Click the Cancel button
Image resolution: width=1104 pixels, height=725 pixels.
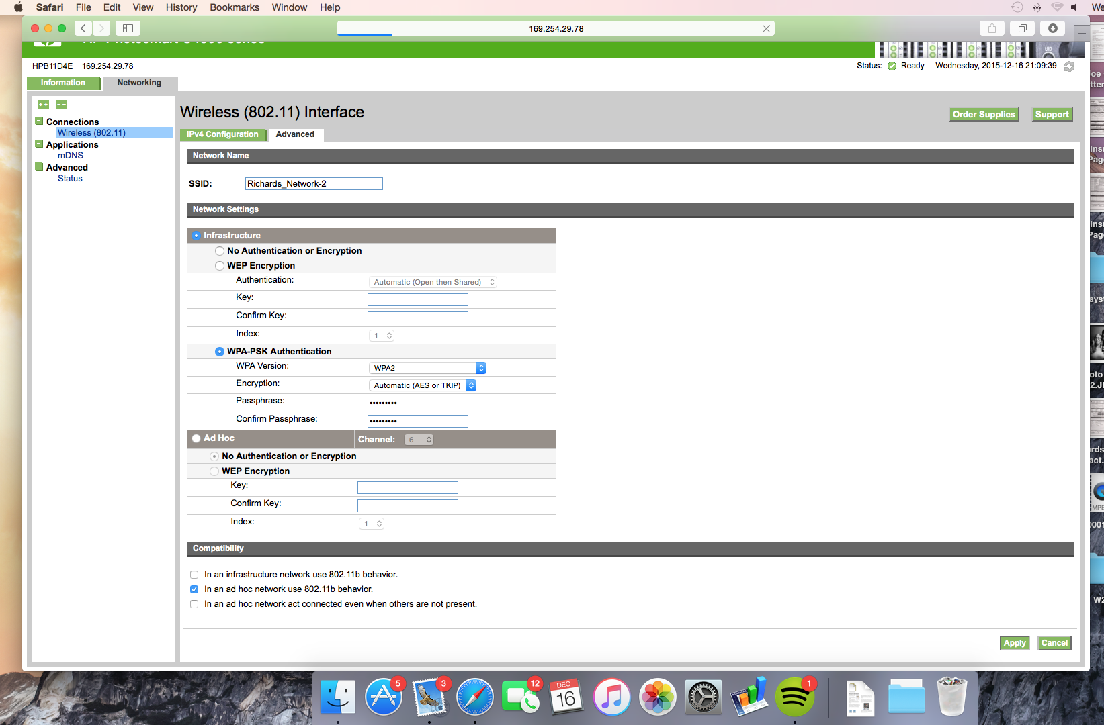(x=1054, y=643)
